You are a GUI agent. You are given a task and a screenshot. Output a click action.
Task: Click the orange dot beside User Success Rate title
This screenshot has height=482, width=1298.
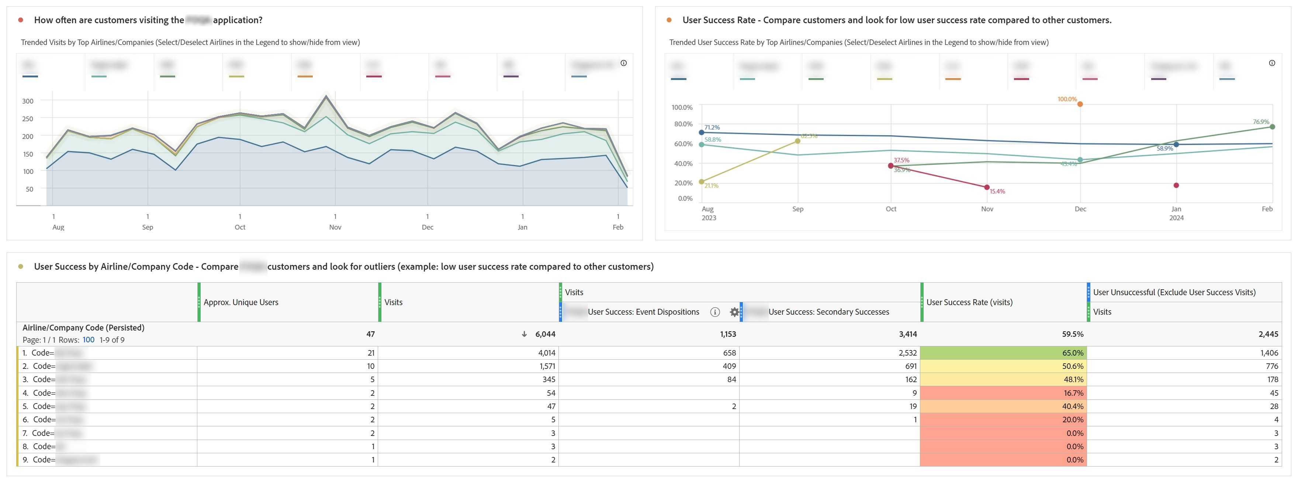[669, 20]
